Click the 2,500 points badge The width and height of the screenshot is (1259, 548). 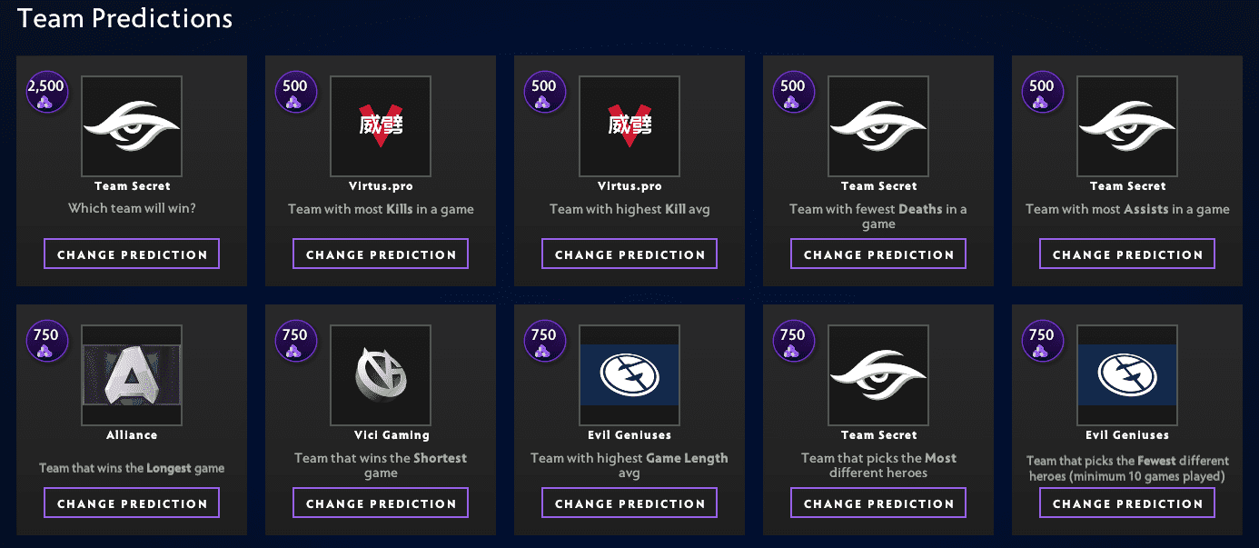point(45,93)
